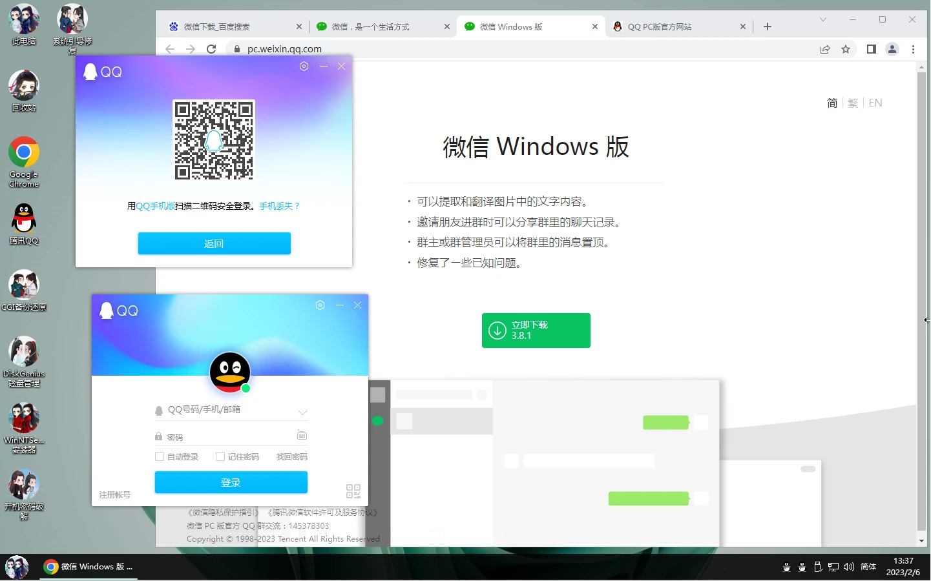Open Chrome tab search chevron
Image resolution: width=931 pixels, height=581 pixels.
coord(823,20)
